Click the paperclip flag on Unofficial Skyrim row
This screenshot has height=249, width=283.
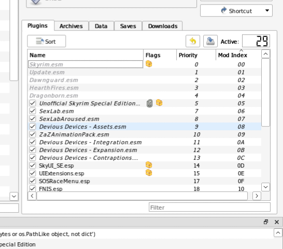149,103
